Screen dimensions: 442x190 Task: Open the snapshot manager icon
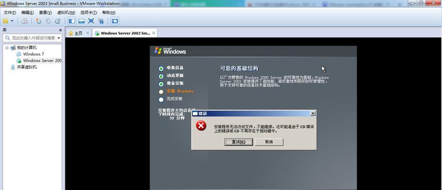point(58,21)
